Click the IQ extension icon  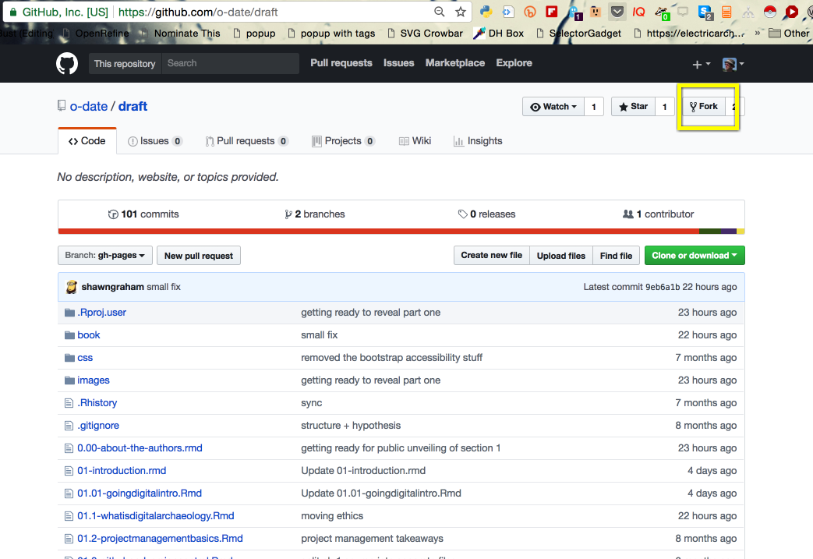(639, 12)
